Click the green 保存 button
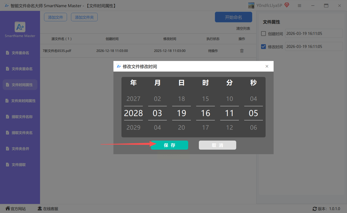 point(169,145)
